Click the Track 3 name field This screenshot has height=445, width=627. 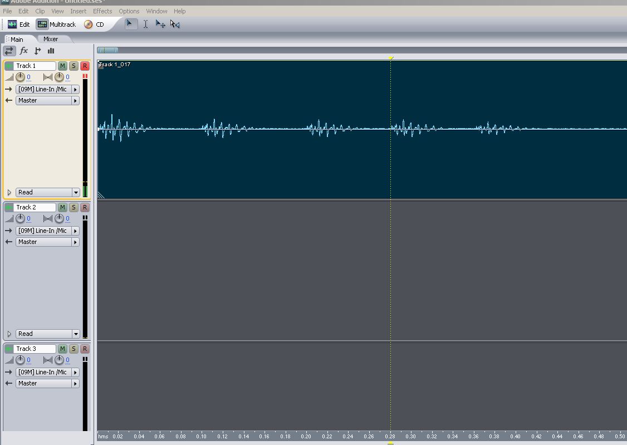click(35, 349)
